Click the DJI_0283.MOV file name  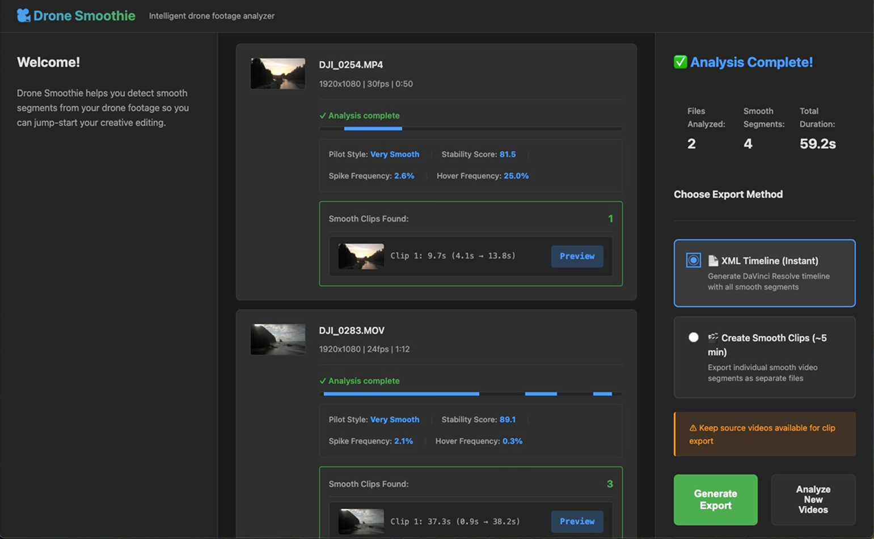click(x=352, y=330)
